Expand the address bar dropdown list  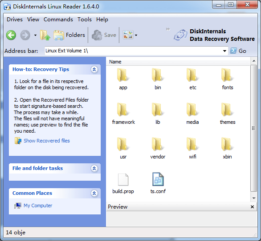coord(224,51)
